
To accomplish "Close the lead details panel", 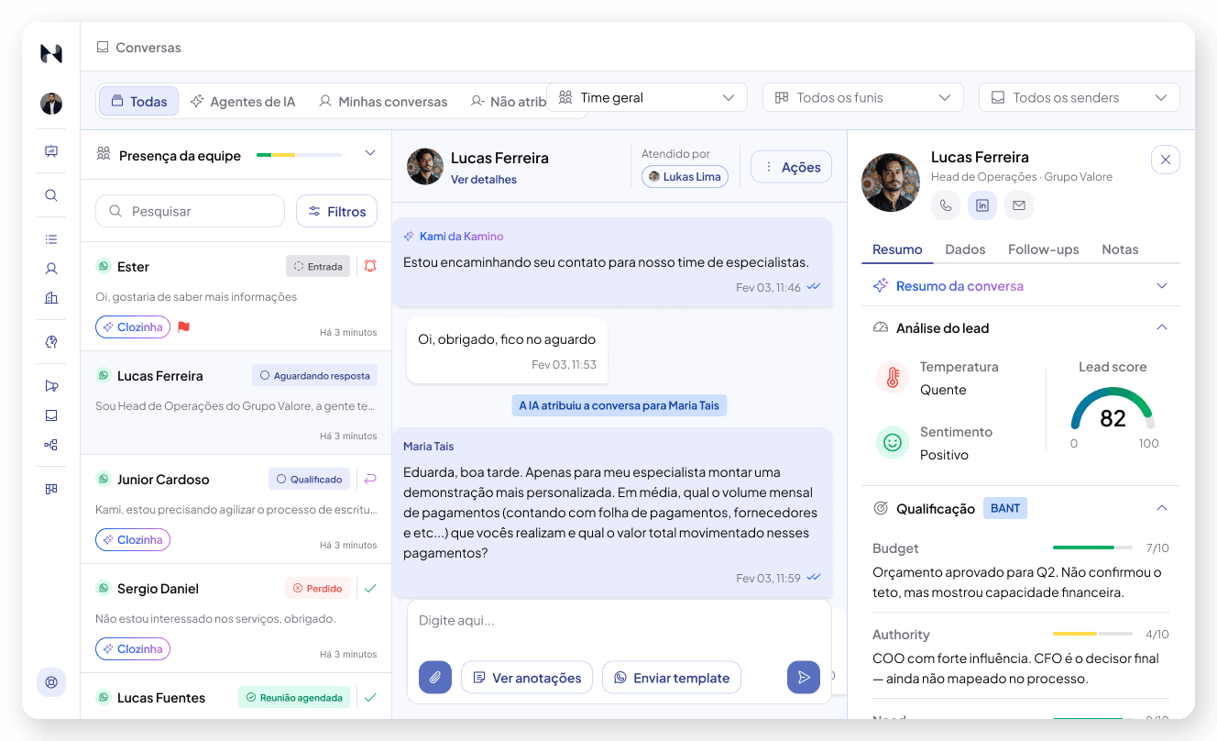I will (x=1166, y=160).
